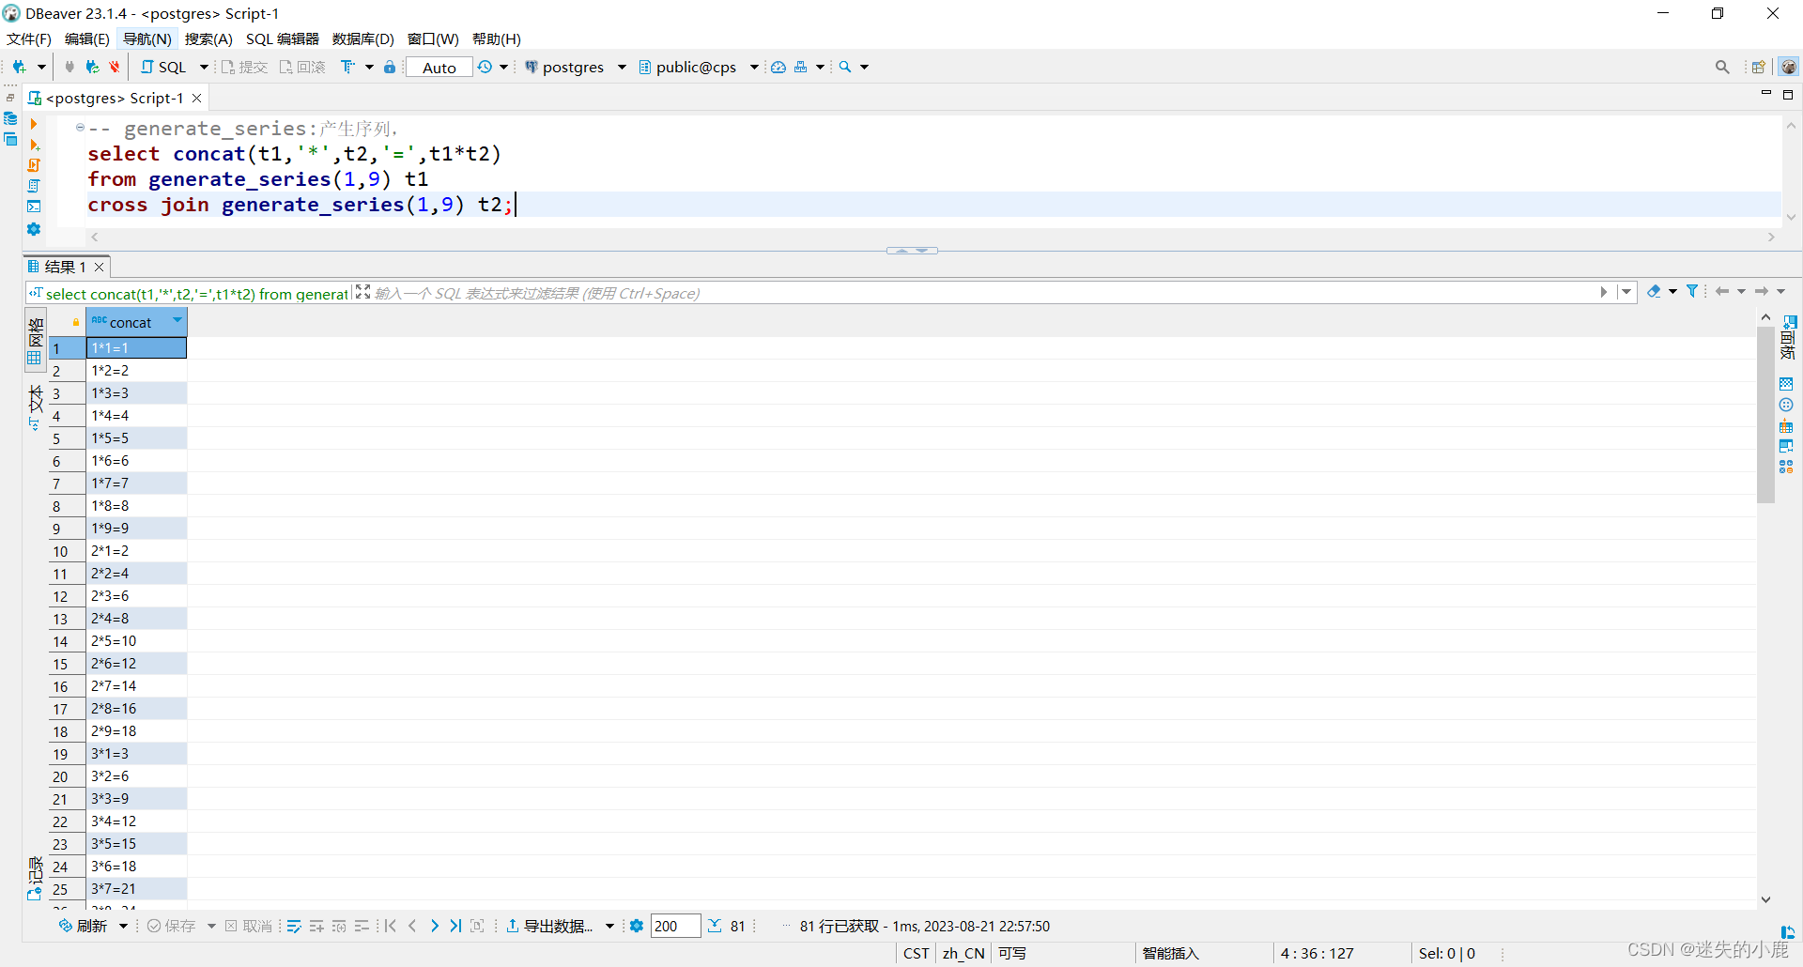The height and width of the screenshot is (967, 1803).
Task: Click the result cell 2*5=10
Action: coord(137,640)
